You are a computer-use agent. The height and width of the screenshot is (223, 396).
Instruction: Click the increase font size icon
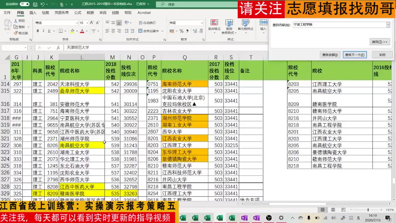(x=92, y=23)
